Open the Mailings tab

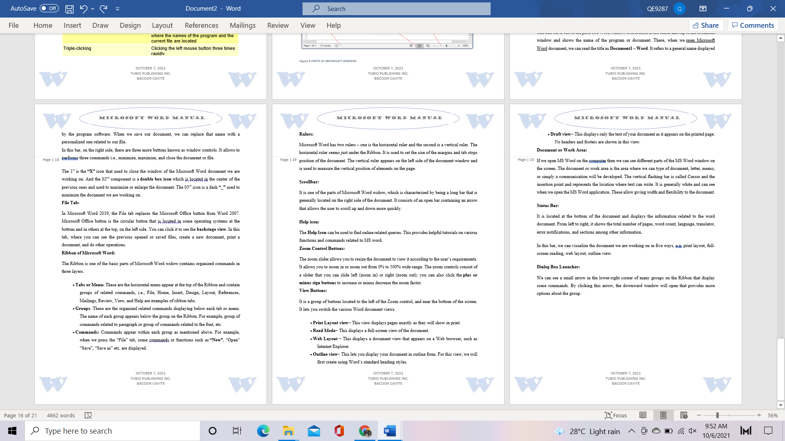(242, 25)
